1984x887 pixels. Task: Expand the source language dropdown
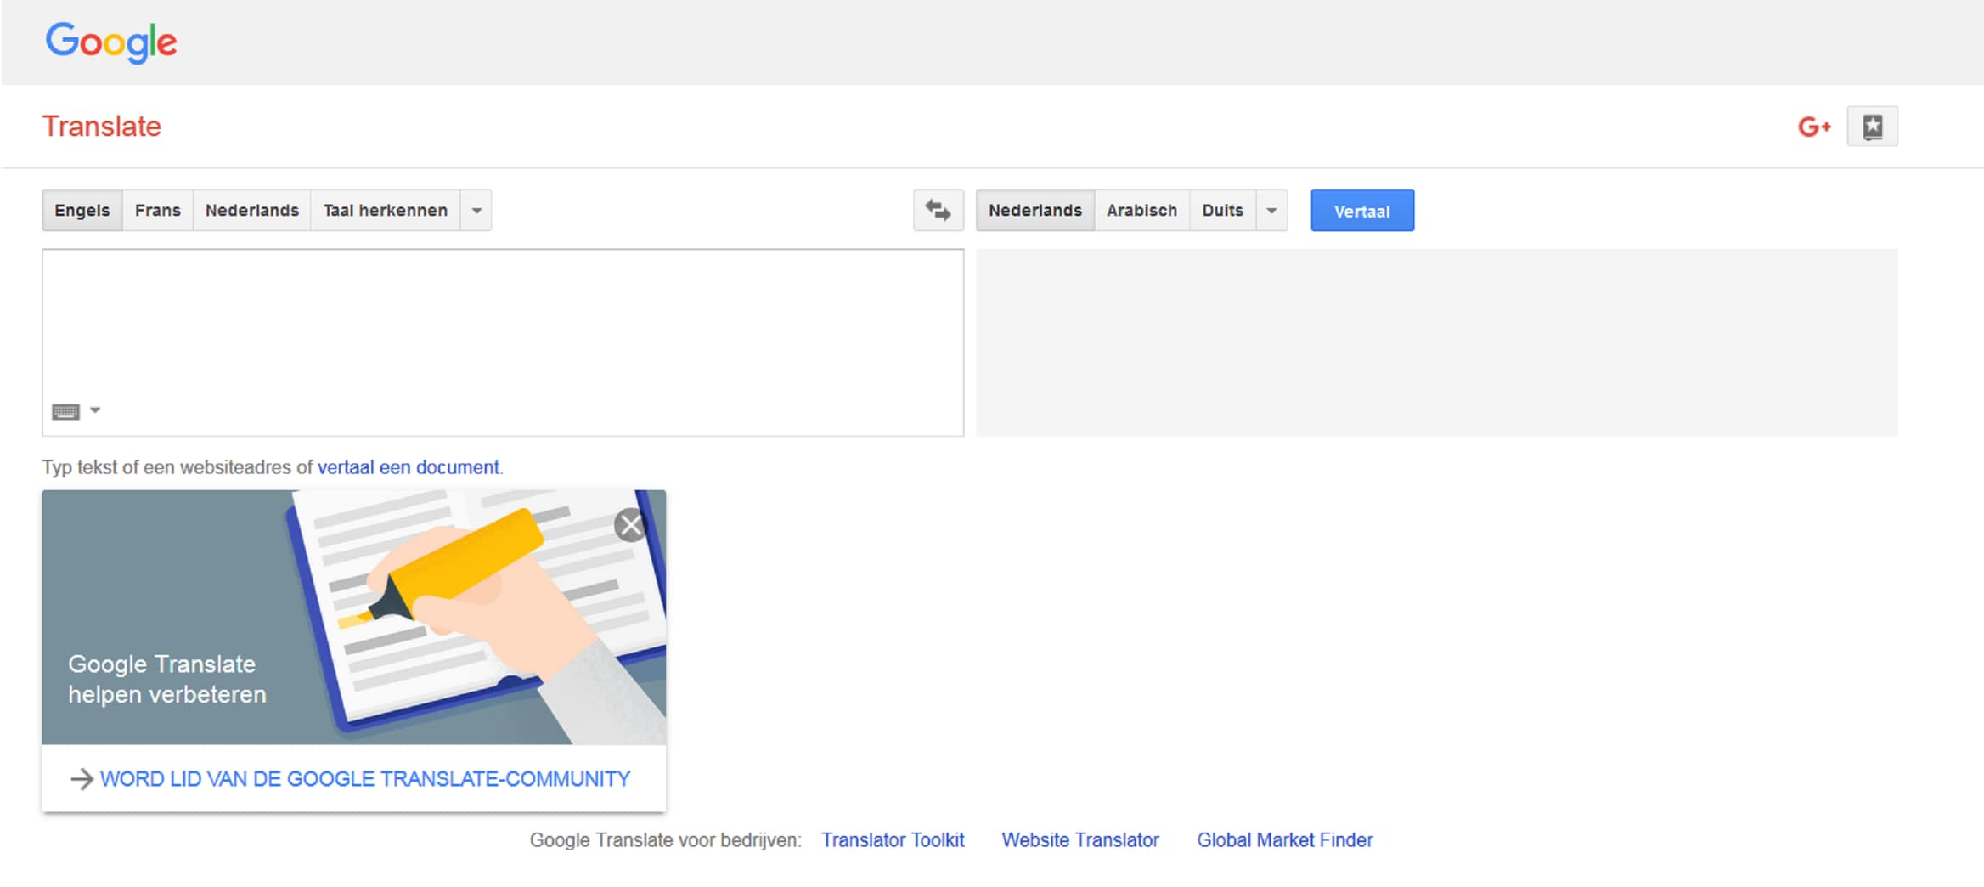[x=476, y=210]
